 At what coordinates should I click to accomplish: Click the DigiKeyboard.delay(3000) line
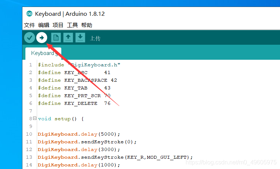(79, 150)
